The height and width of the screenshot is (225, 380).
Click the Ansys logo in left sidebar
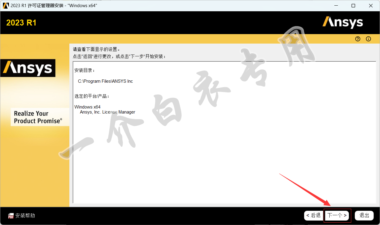coord(28,68)
